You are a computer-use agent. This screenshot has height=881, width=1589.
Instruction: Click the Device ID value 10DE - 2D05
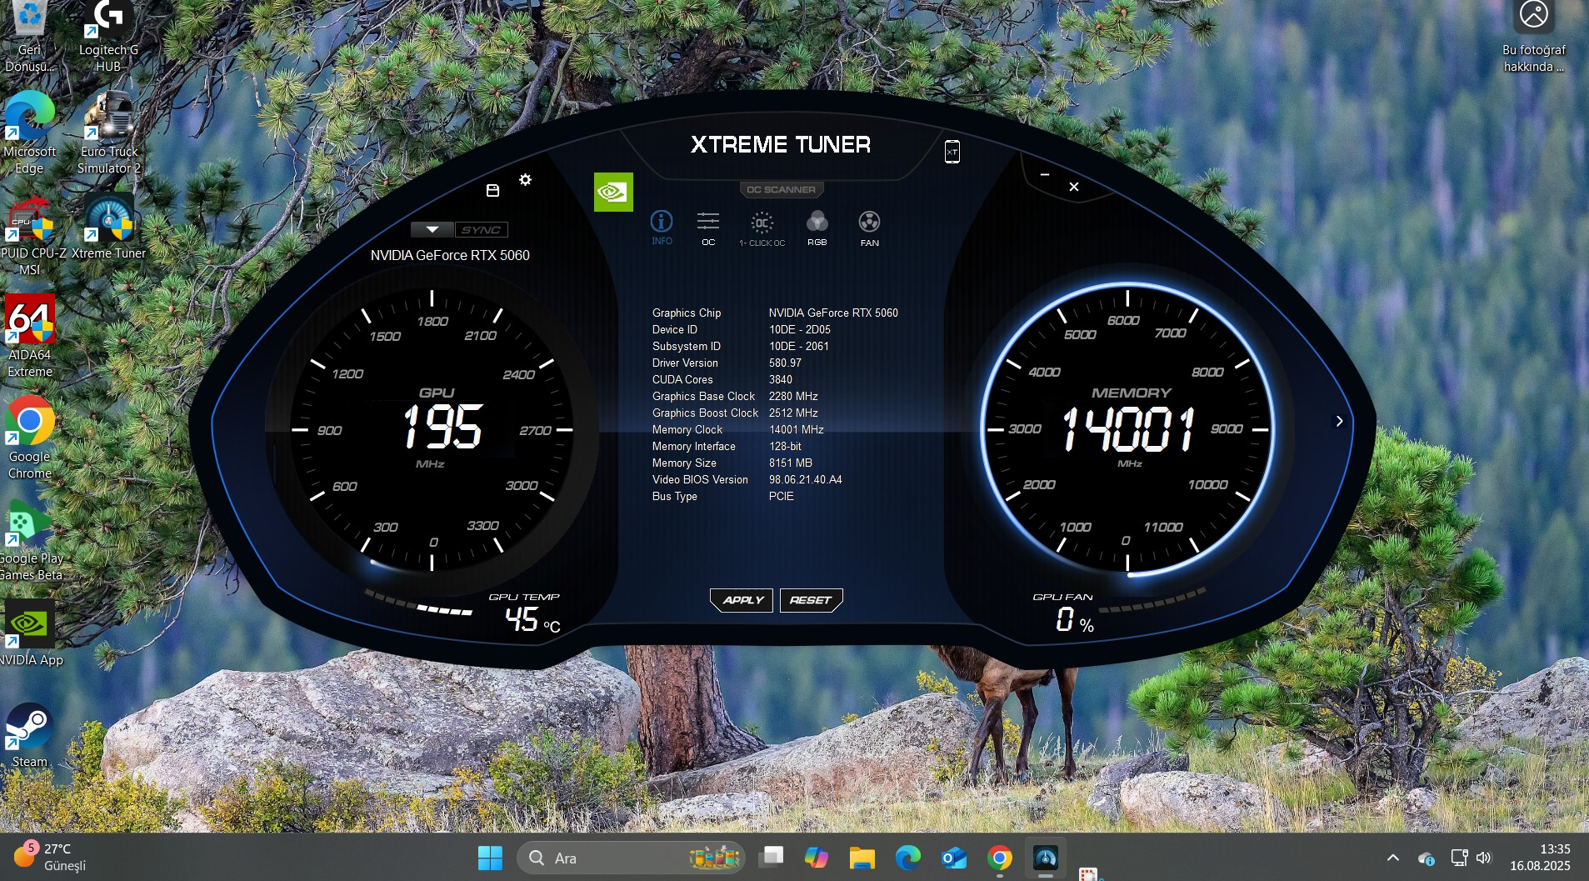point(799,330)
